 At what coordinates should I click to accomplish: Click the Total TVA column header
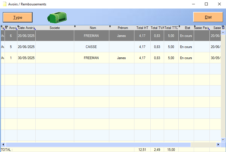tap(157, 28)
